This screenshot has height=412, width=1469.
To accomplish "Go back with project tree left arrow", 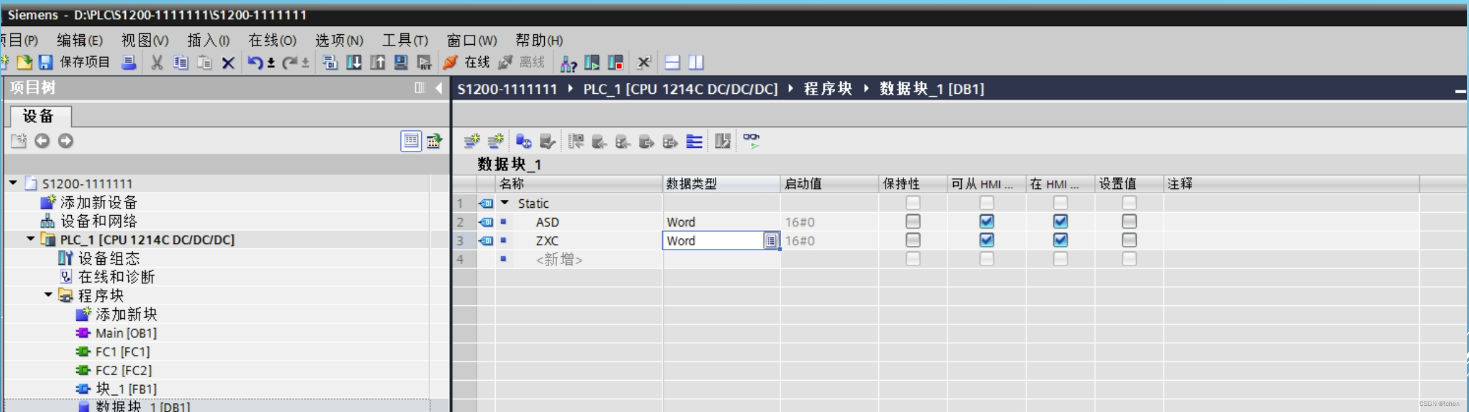I will (x=42, y=141).
